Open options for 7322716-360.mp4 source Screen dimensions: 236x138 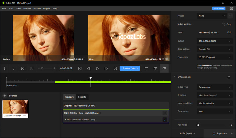tap(24, 116)
